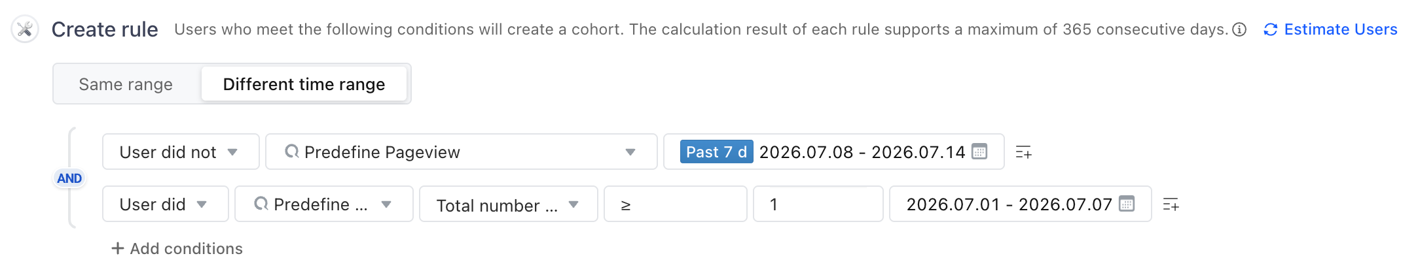The image size is (1401, 273).
Task: Click the Estimate Users refresh icon
Action: [x=1271, y=29]
